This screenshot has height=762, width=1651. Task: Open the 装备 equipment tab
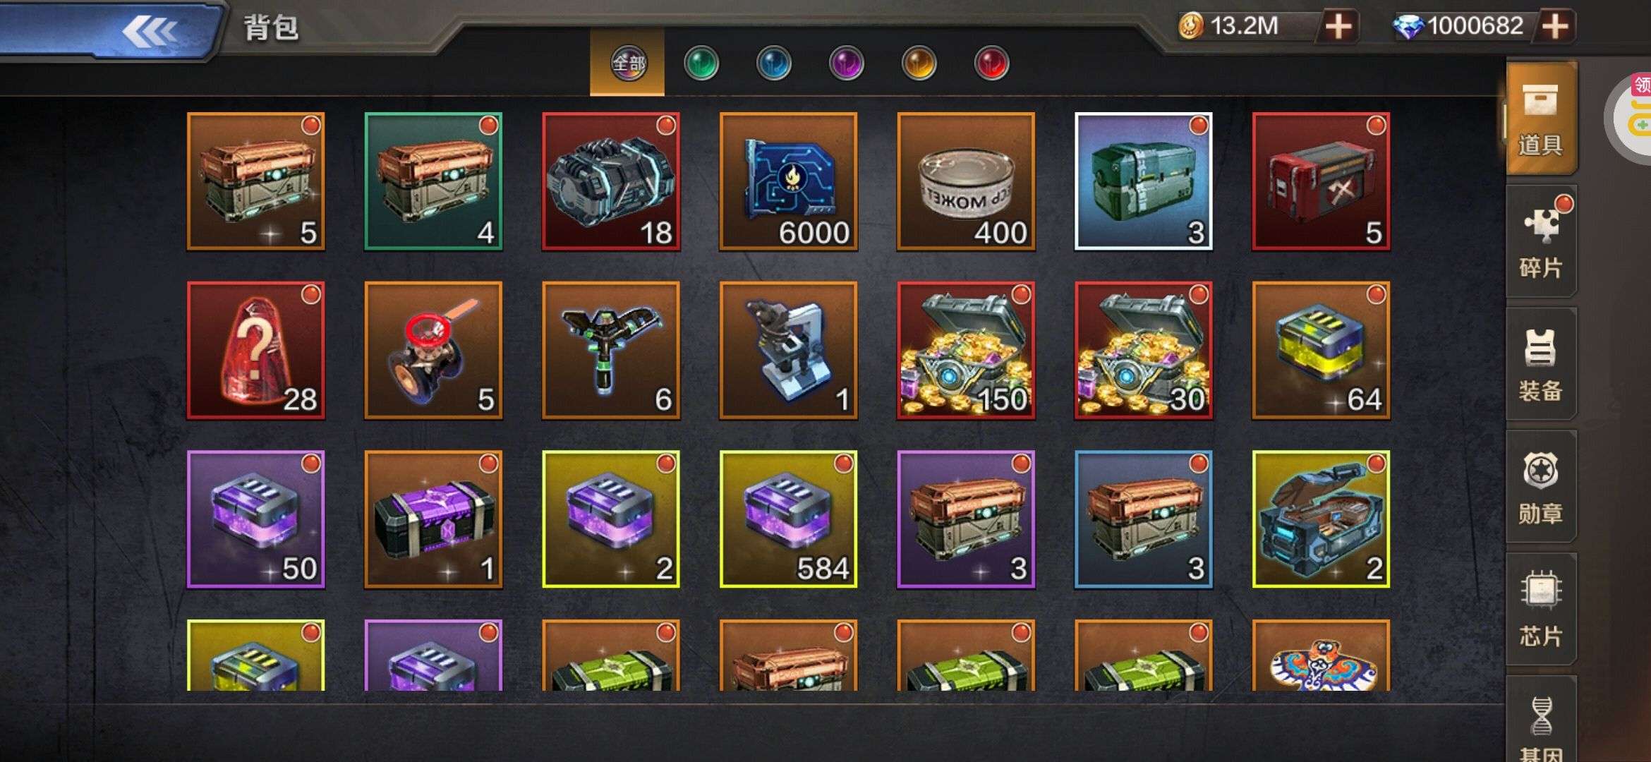pyautogui.click(x=1541, y=364)
